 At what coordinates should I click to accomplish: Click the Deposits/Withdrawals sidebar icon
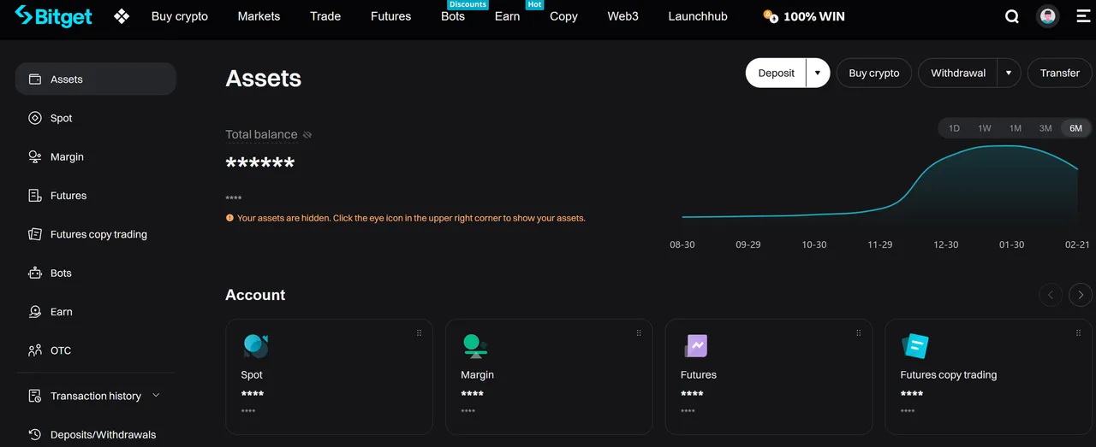(x=35, y=434)
